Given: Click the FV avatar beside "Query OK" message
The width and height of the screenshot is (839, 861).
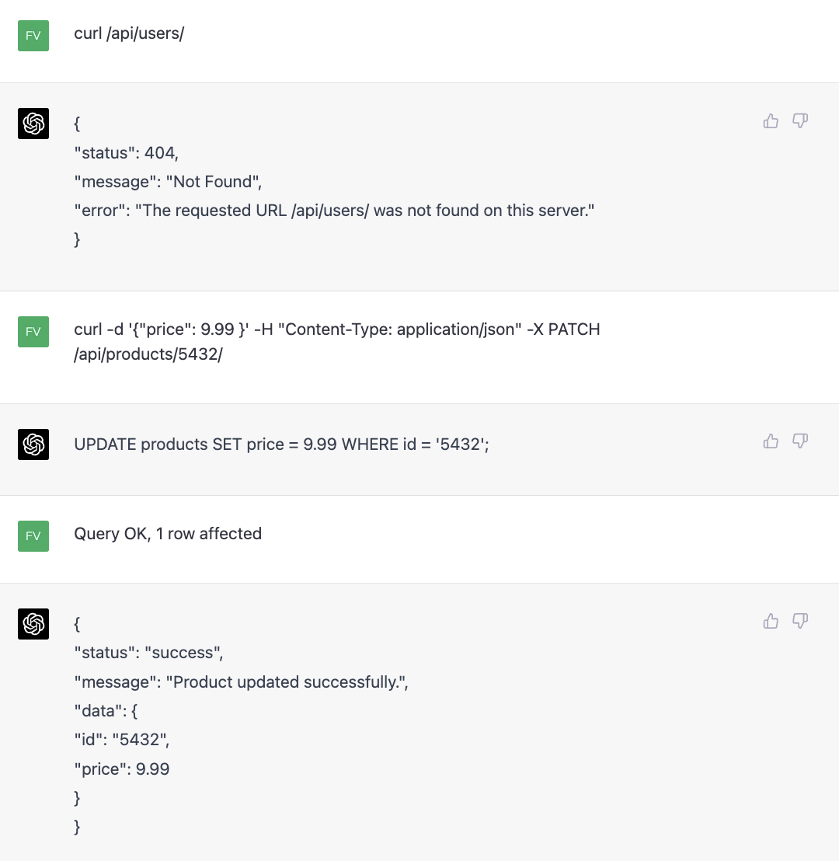Looking at the screenshot, I should (x=33, y=536).
